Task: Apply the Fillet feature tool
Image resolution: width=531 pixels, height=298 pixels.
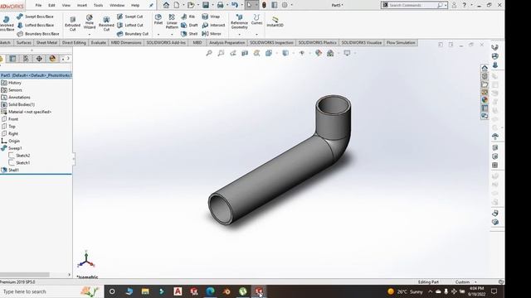Action: 158,19
